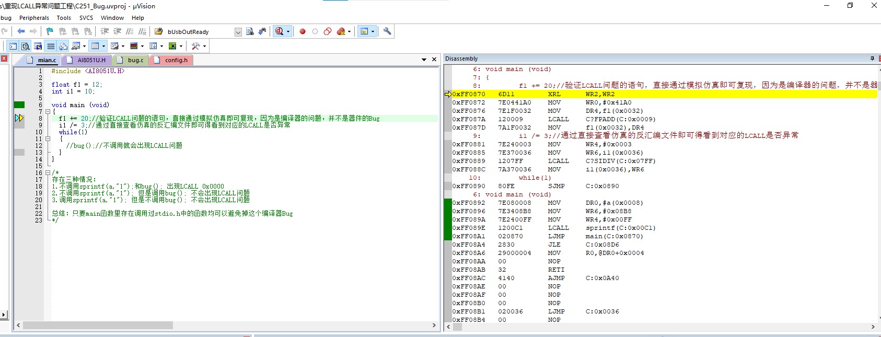The width and height of the screenshot is (881, 337).
Task: Open the Toolbox hammer icon
Action: (x=196, y=46)
